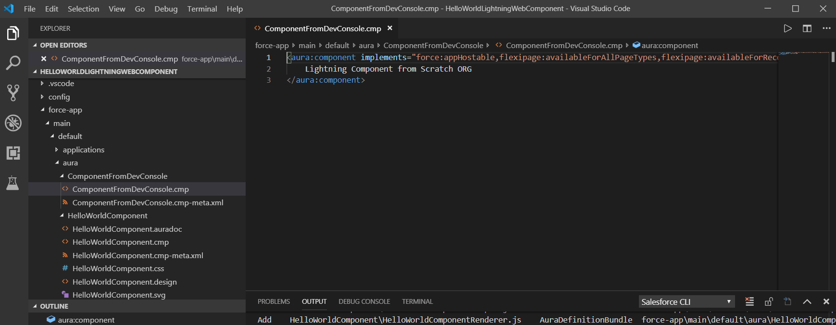Open the Selection menu

pos(83,9)
